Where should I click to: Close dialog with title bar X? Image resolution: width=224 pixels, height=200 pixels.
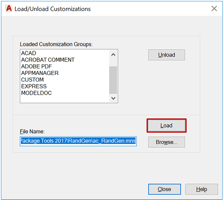(x=214, y=8)
